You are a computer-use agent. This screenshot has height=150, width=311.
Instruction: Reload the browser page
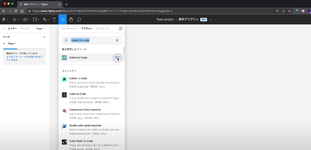click(16, 11)
